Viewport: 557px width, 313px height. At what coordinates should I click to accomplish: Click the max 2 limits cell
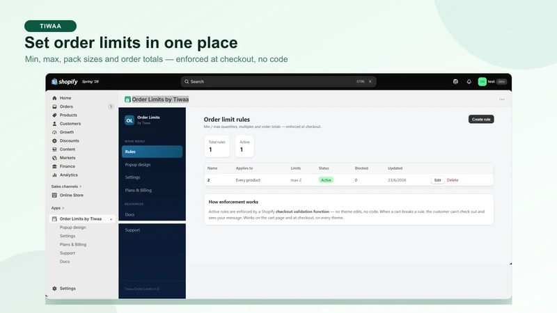point(296,180)
